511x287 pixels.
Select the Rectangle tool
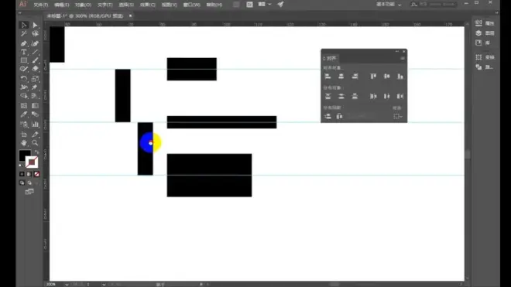[x=24, y=60]
